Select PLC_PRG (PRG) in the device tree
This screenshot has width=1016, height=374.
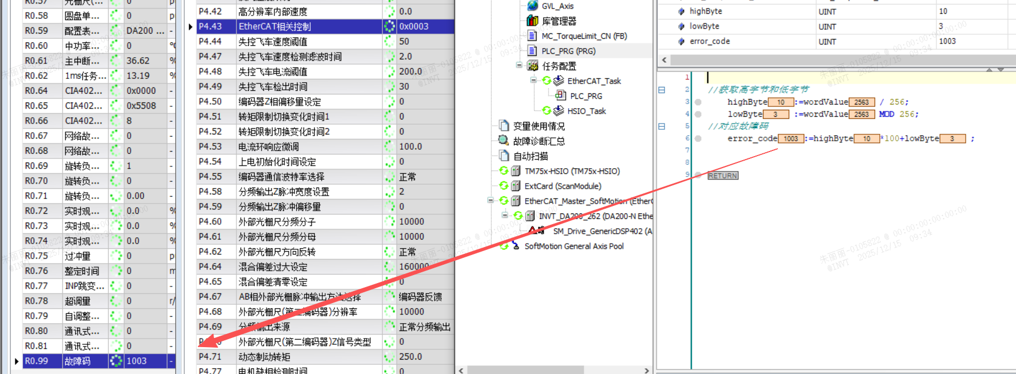[x=568, y=51]
